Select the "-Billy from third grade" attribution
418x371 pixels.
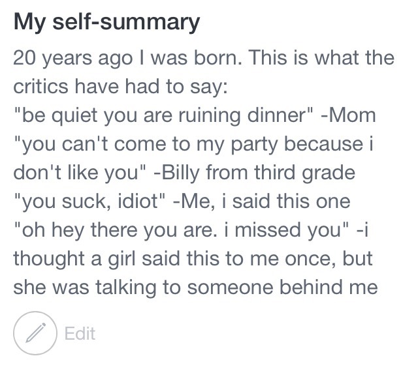pyautogui.click(x=254, y=173)
